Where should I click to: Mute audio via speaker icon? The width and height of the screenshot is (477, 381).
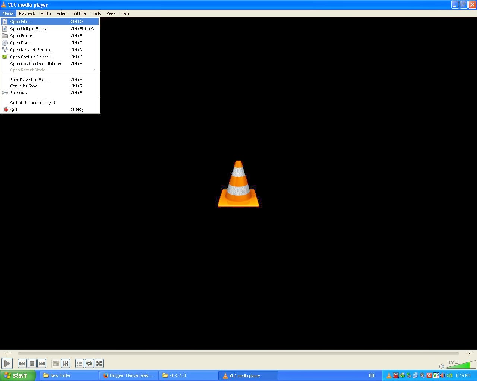coord(442,366)
